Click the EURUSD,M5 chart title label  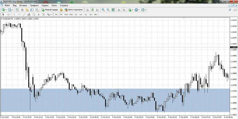(8, 19)
